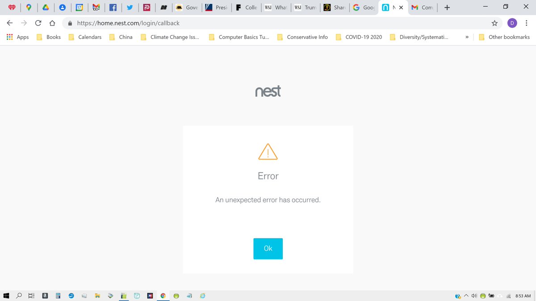Click the Ok button in error dialog
The image size is (536, 301).
pyautogui.click(x=268, y=248)
